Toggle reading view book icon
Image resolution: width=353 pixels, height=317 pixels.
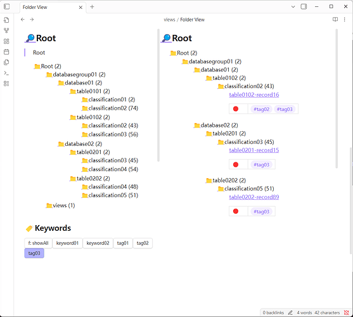tap(335, 20)
